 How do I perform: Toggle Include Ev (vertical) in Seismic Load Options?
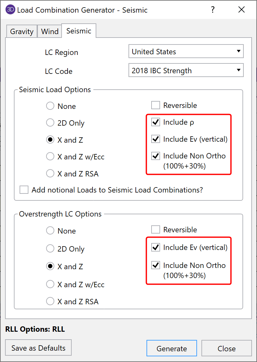[156, 139]
